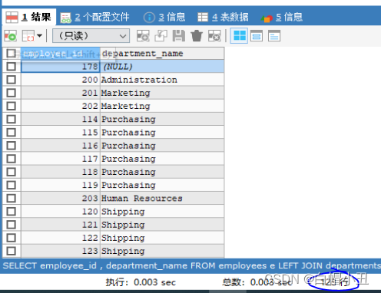The height and width of the screenshot is (293, 381).
Task: Switch to text view icon
Action: point(274,36)
